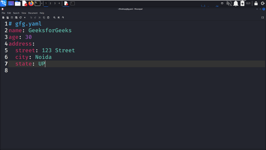Toggle fullscreen with the toolbar icon
Image resolution: width=266 pixels, height=150 pixels.
click(x=263, y=17)
